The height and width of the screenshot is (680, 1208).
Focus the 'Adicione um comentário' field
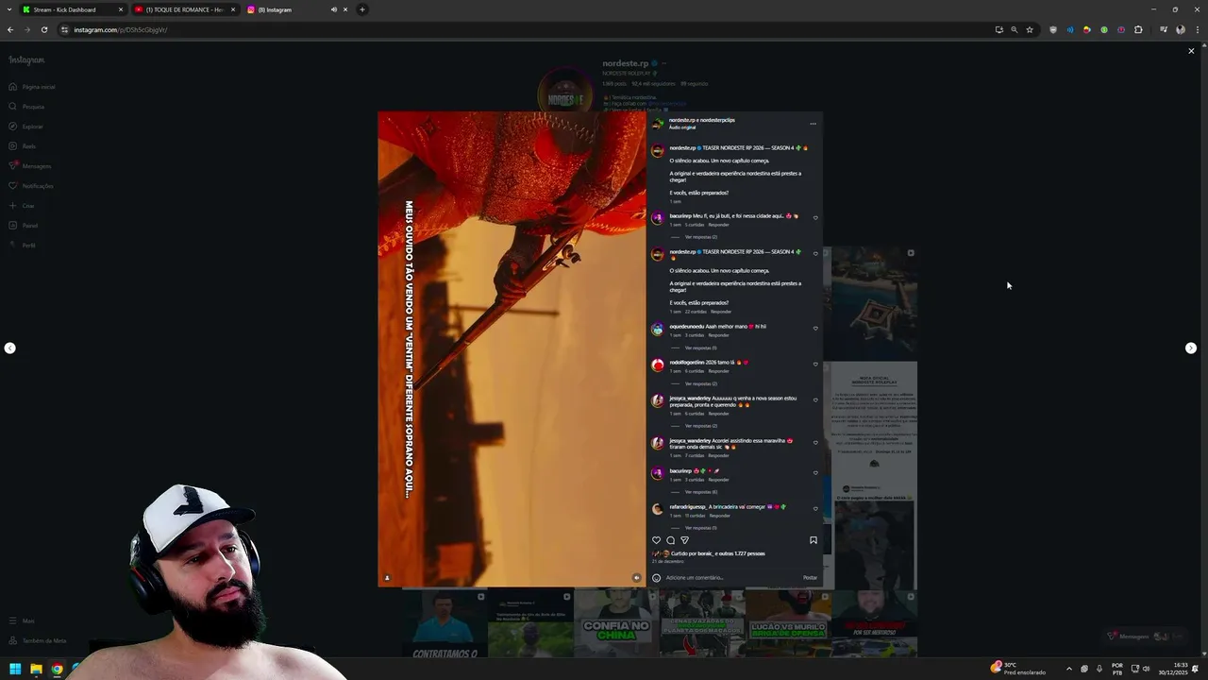tap(731, 578)
